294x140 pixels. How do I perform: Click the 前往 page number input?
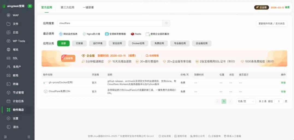click(279, 101)
